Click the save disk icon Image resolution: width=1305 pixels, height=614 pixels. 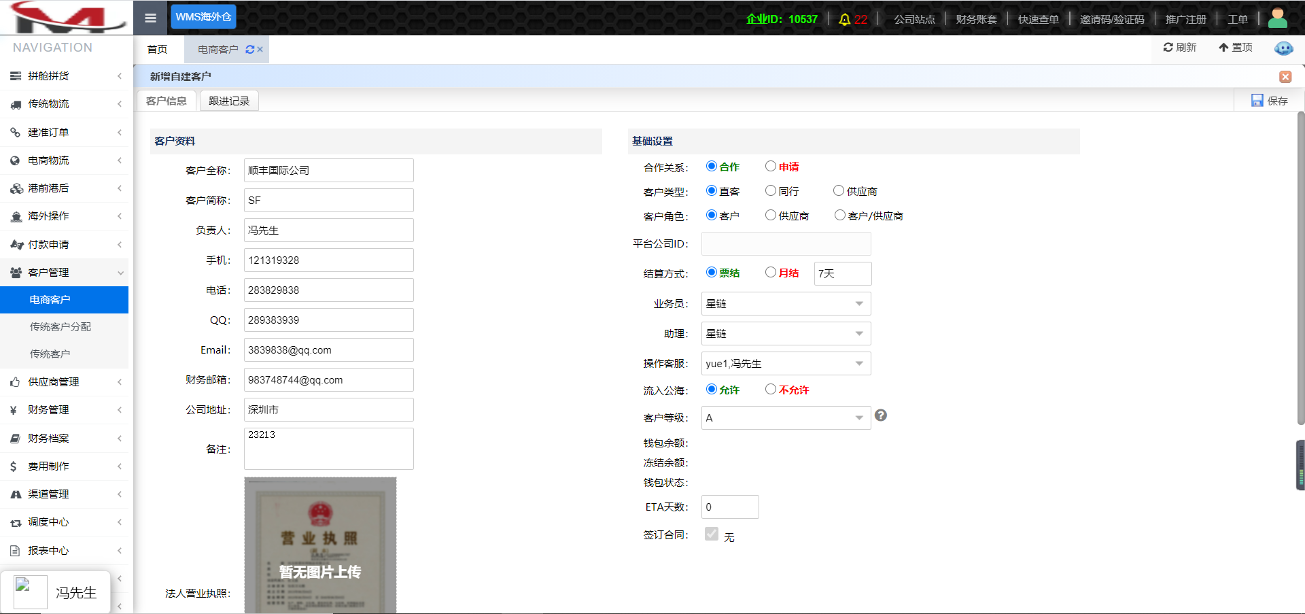click(1257, 101)
